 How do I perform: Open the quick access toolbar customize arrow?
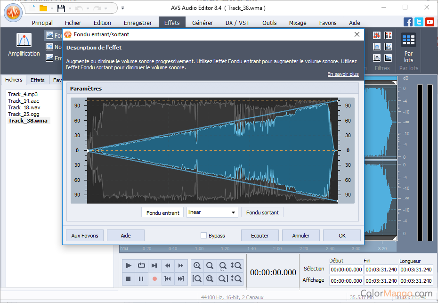coord(123,8)
